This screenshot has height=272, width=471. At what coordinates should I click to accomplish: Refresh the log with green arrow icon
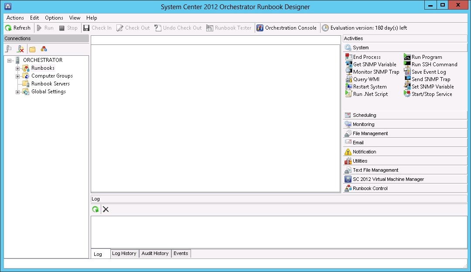[x=96, y=209]
